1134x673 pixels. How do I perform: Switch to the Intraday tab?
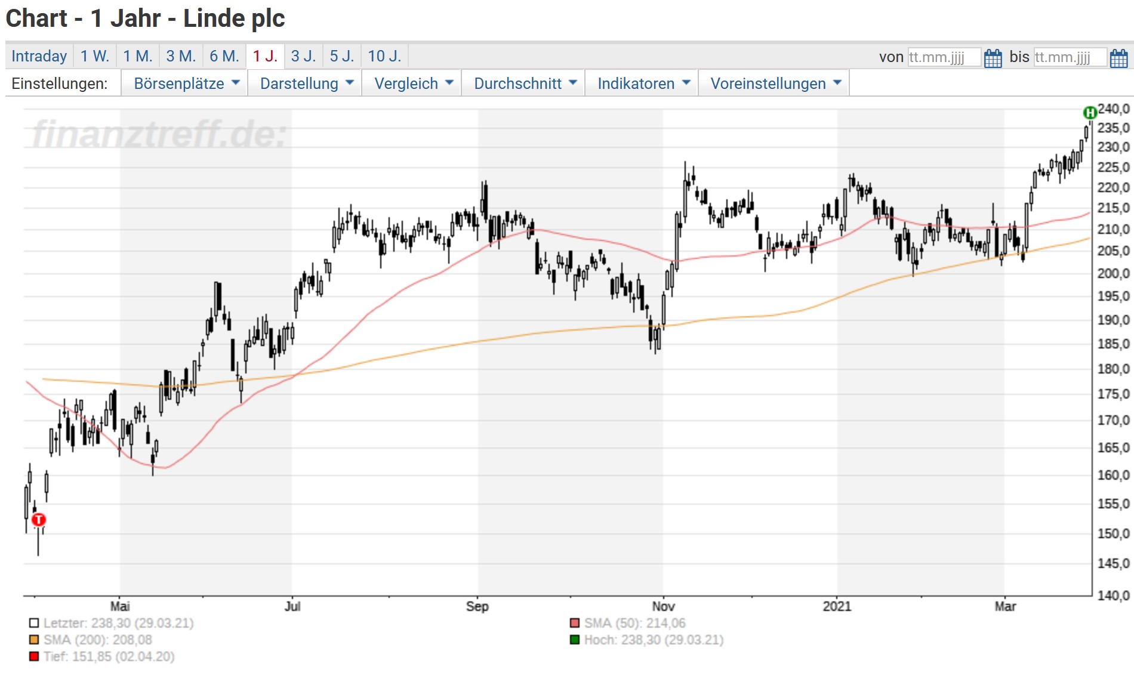point(39,56)
